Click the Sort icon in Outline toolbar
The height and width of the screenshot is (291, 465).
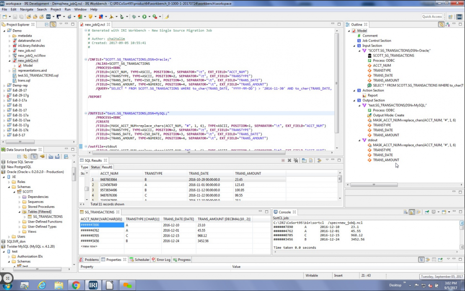[448, 25]
